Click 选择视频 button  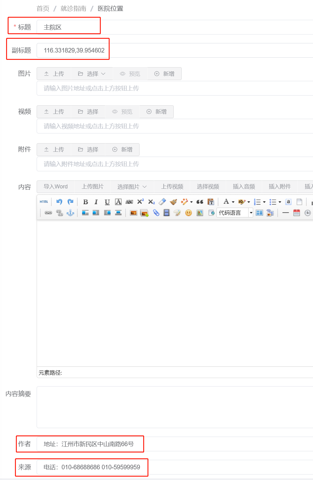208,187
